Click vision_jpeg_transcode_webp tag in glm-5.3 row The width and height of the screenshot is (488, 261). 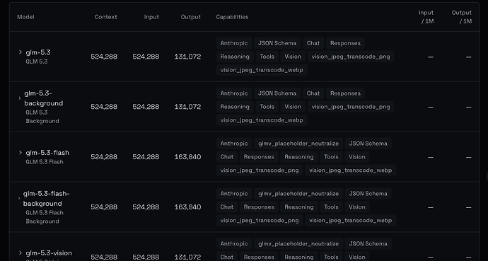coord(262,70)
